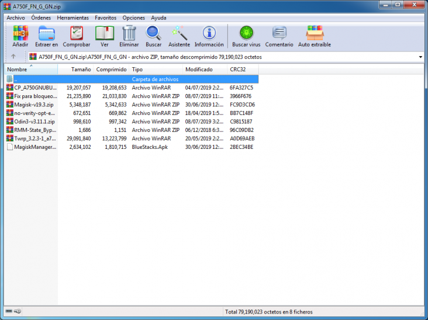Image resolution: width=428 pixels, height=320 pixels.
Task: Click the Auto extraíble icon
Action: tap(315, 33)
